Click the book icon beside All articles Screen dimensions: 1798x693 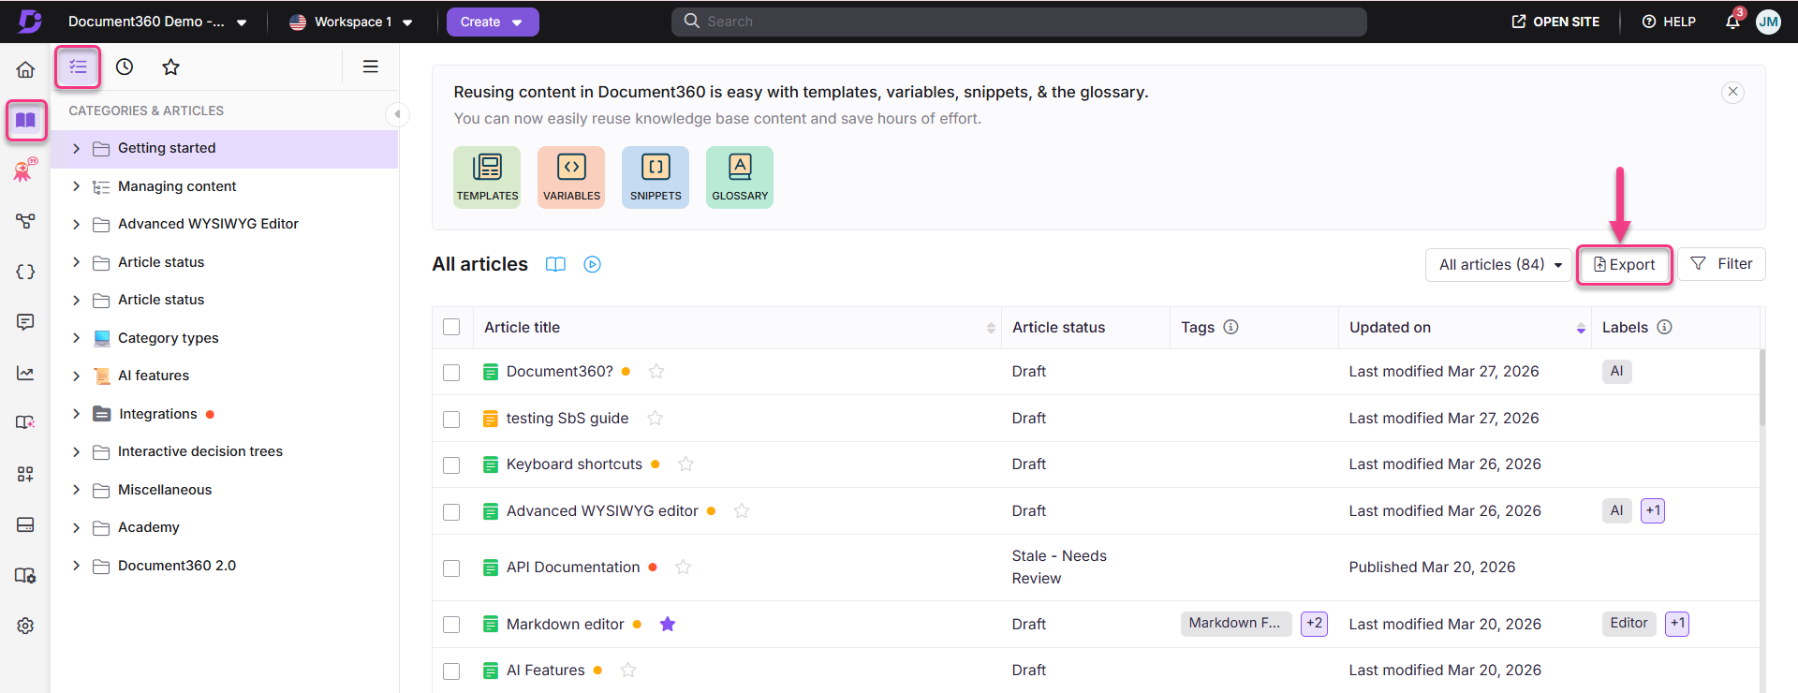pyautogui.click(x=555, y=264)
